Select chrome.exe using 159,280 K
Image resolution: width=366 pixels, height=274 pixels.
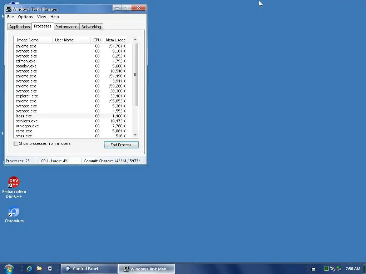click(71, 86)
